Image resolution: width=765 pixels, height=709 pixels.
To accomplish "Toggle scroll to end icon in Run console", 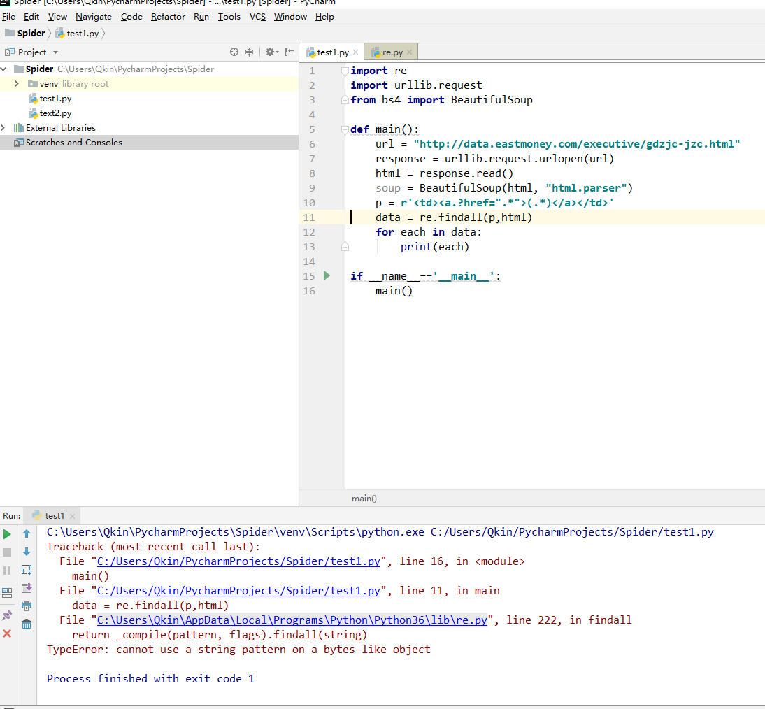I will (x=27, y=588).
